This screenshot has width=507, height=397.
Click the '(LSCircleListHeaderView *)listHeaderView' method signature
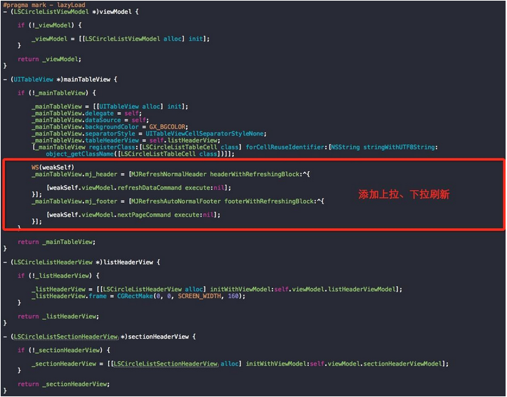coord(81,262)
